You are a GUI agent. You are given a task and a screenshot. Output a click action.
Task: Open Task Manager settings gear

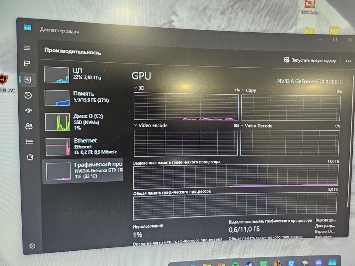[32, 245]
